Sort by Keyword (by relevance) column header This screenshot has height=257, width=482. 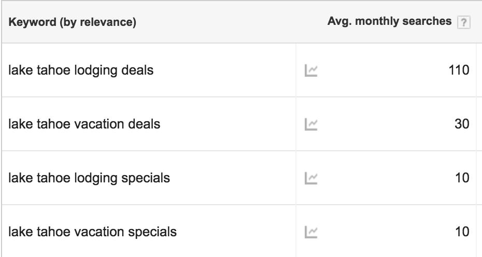coord(72,22)
